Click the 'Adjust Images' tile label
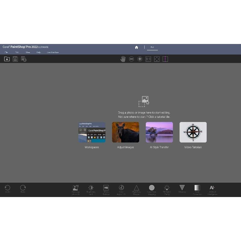 pos(126,147)
